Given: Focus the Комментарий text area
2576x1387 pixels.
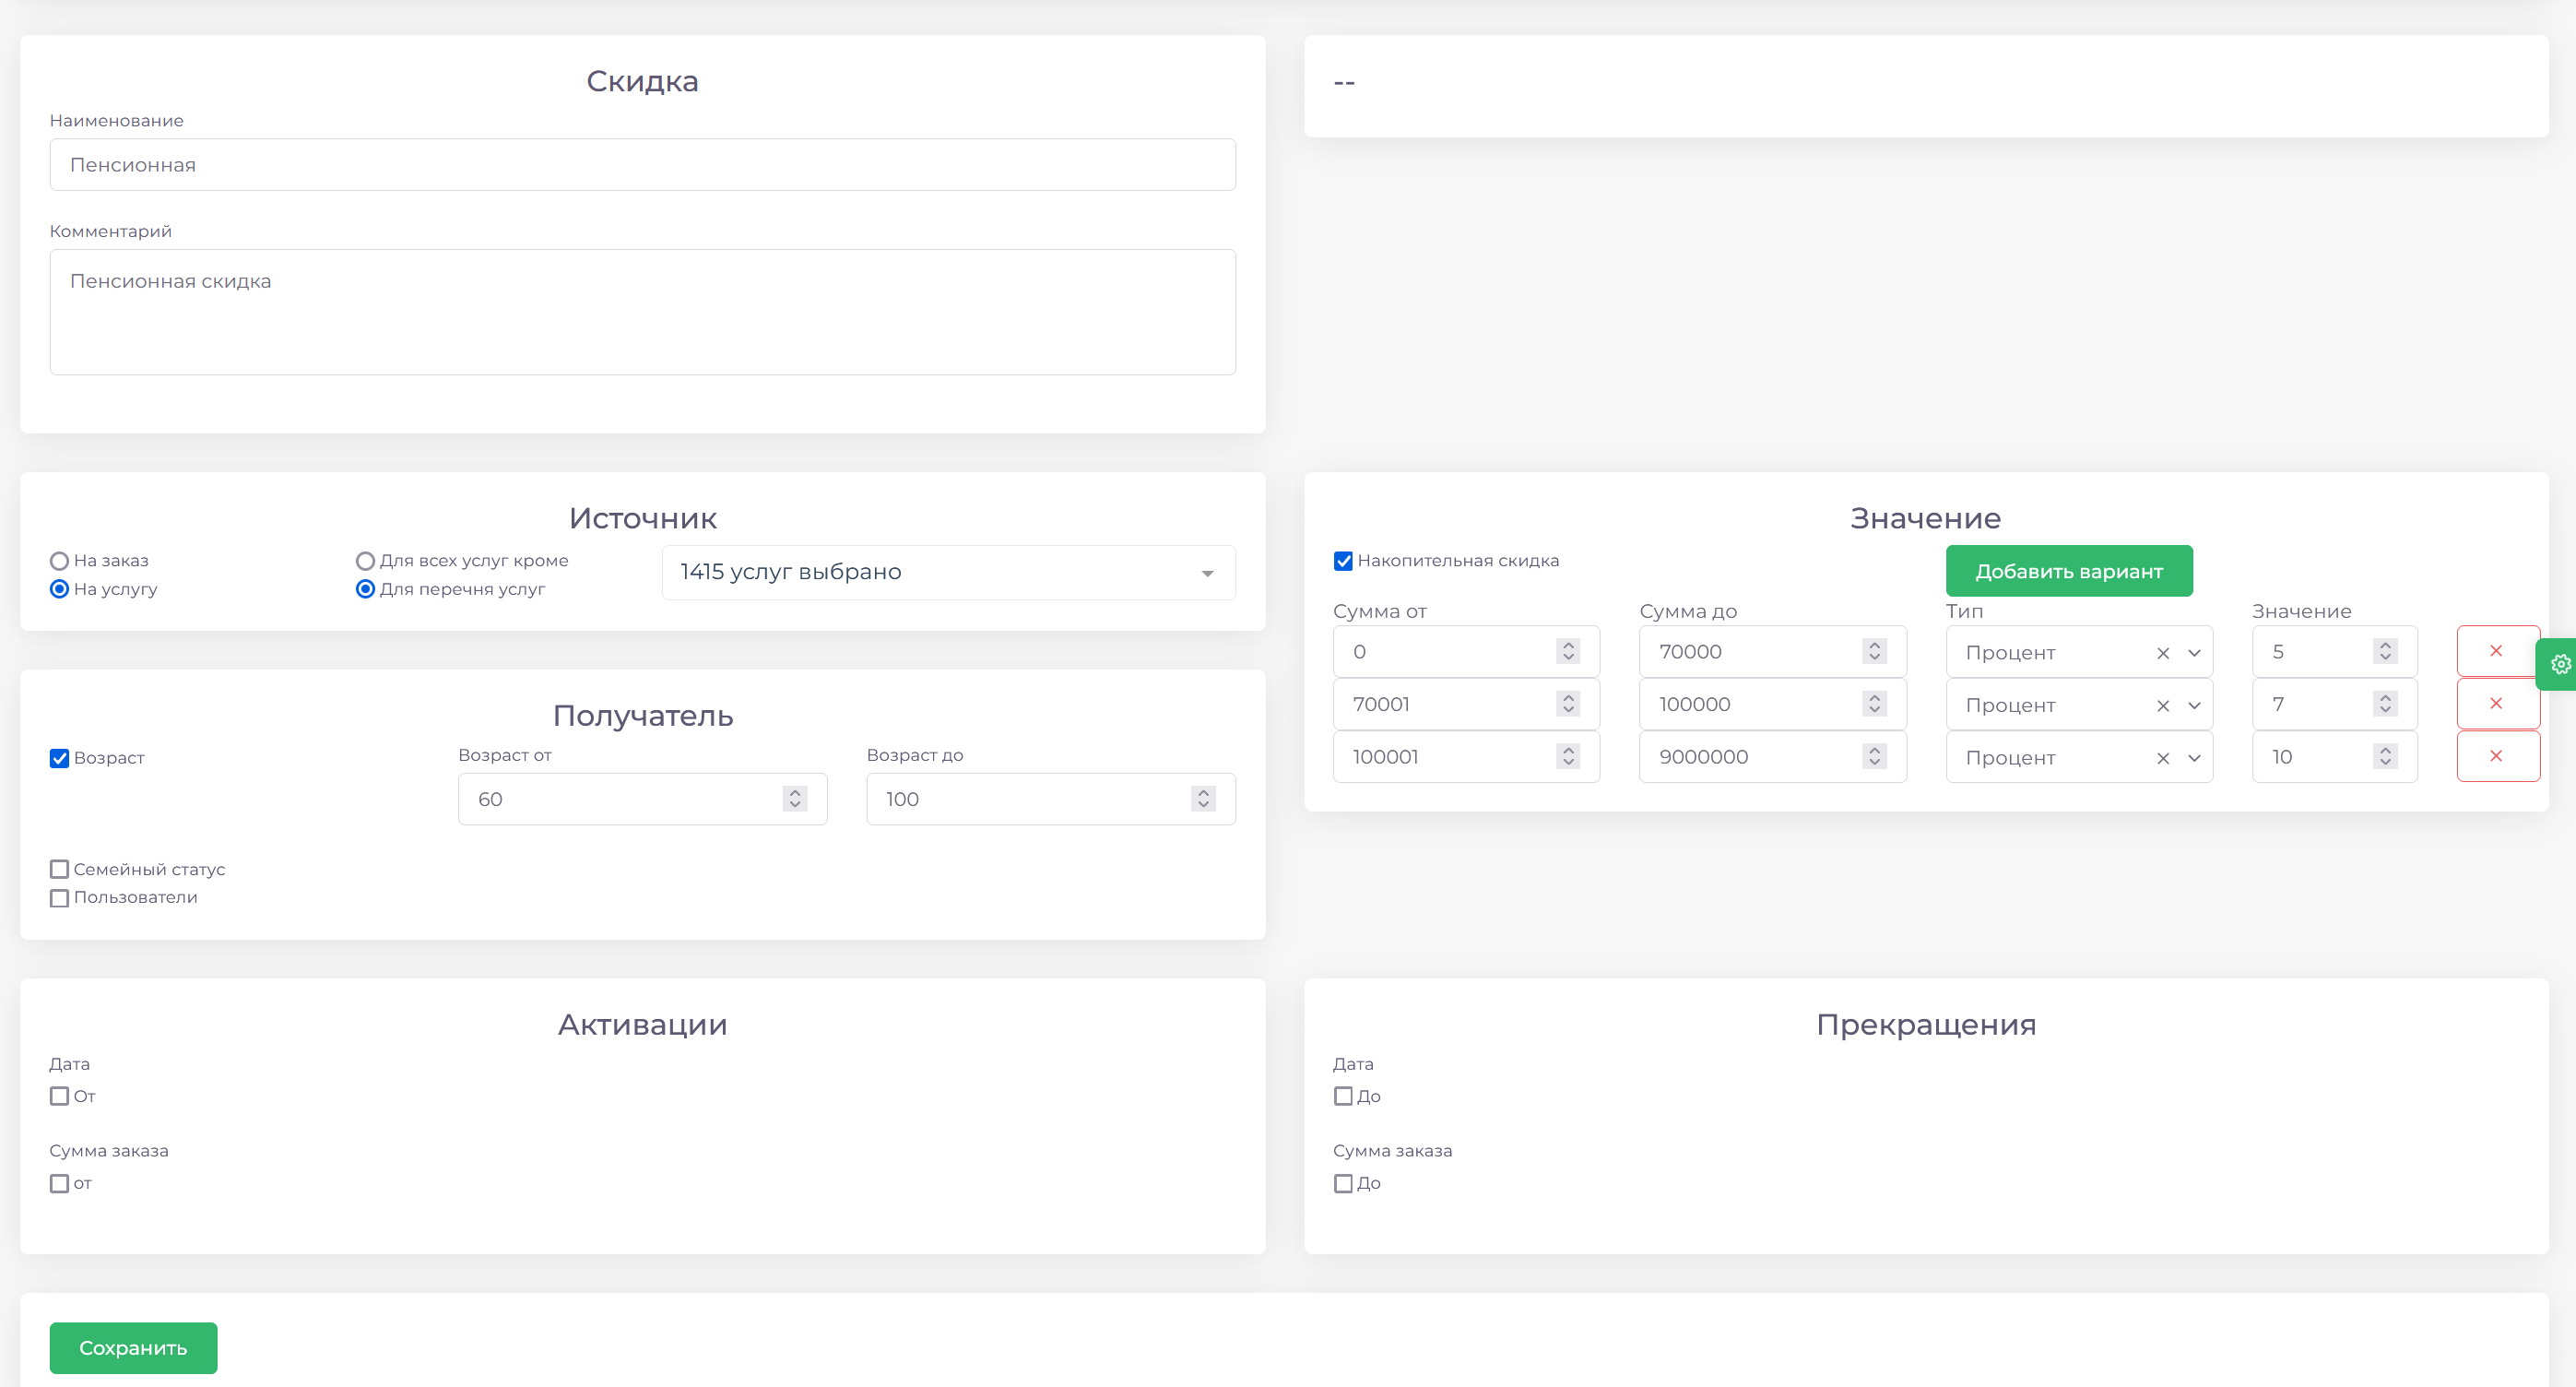Looking at the screenshot, I should tap(642, 312).
